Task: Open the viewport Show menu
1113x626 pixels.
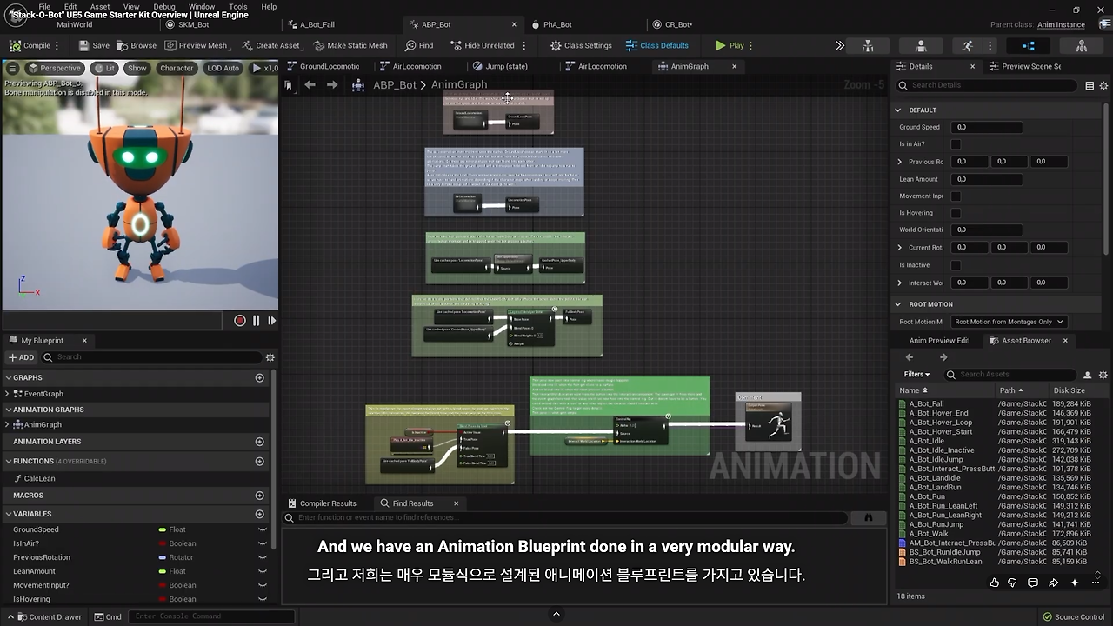Action: point(137,68)
